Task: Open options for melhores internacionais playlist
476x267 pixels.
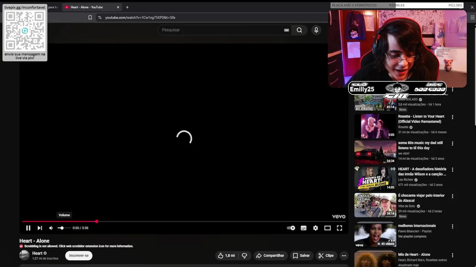Action: pyautogui.click(x=453, y=226)
